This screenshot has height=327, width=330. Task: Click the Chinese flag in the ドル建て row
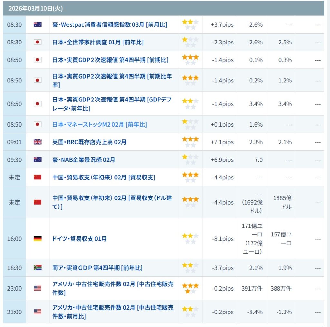(37, 202)
